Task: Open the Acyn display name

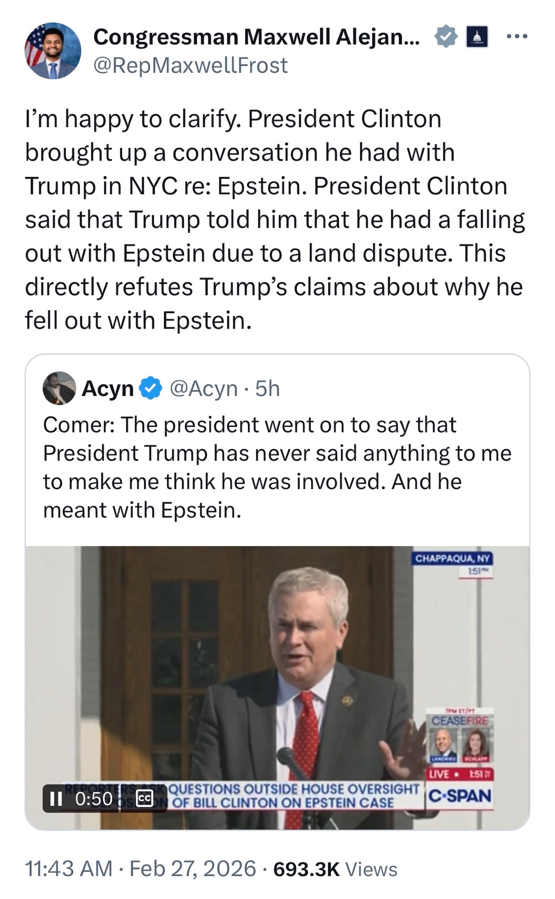Action: click(x=108, y=388)
